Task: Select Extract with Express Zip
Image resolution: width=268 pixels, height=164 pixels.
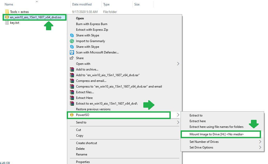Action: pos(92,30)
